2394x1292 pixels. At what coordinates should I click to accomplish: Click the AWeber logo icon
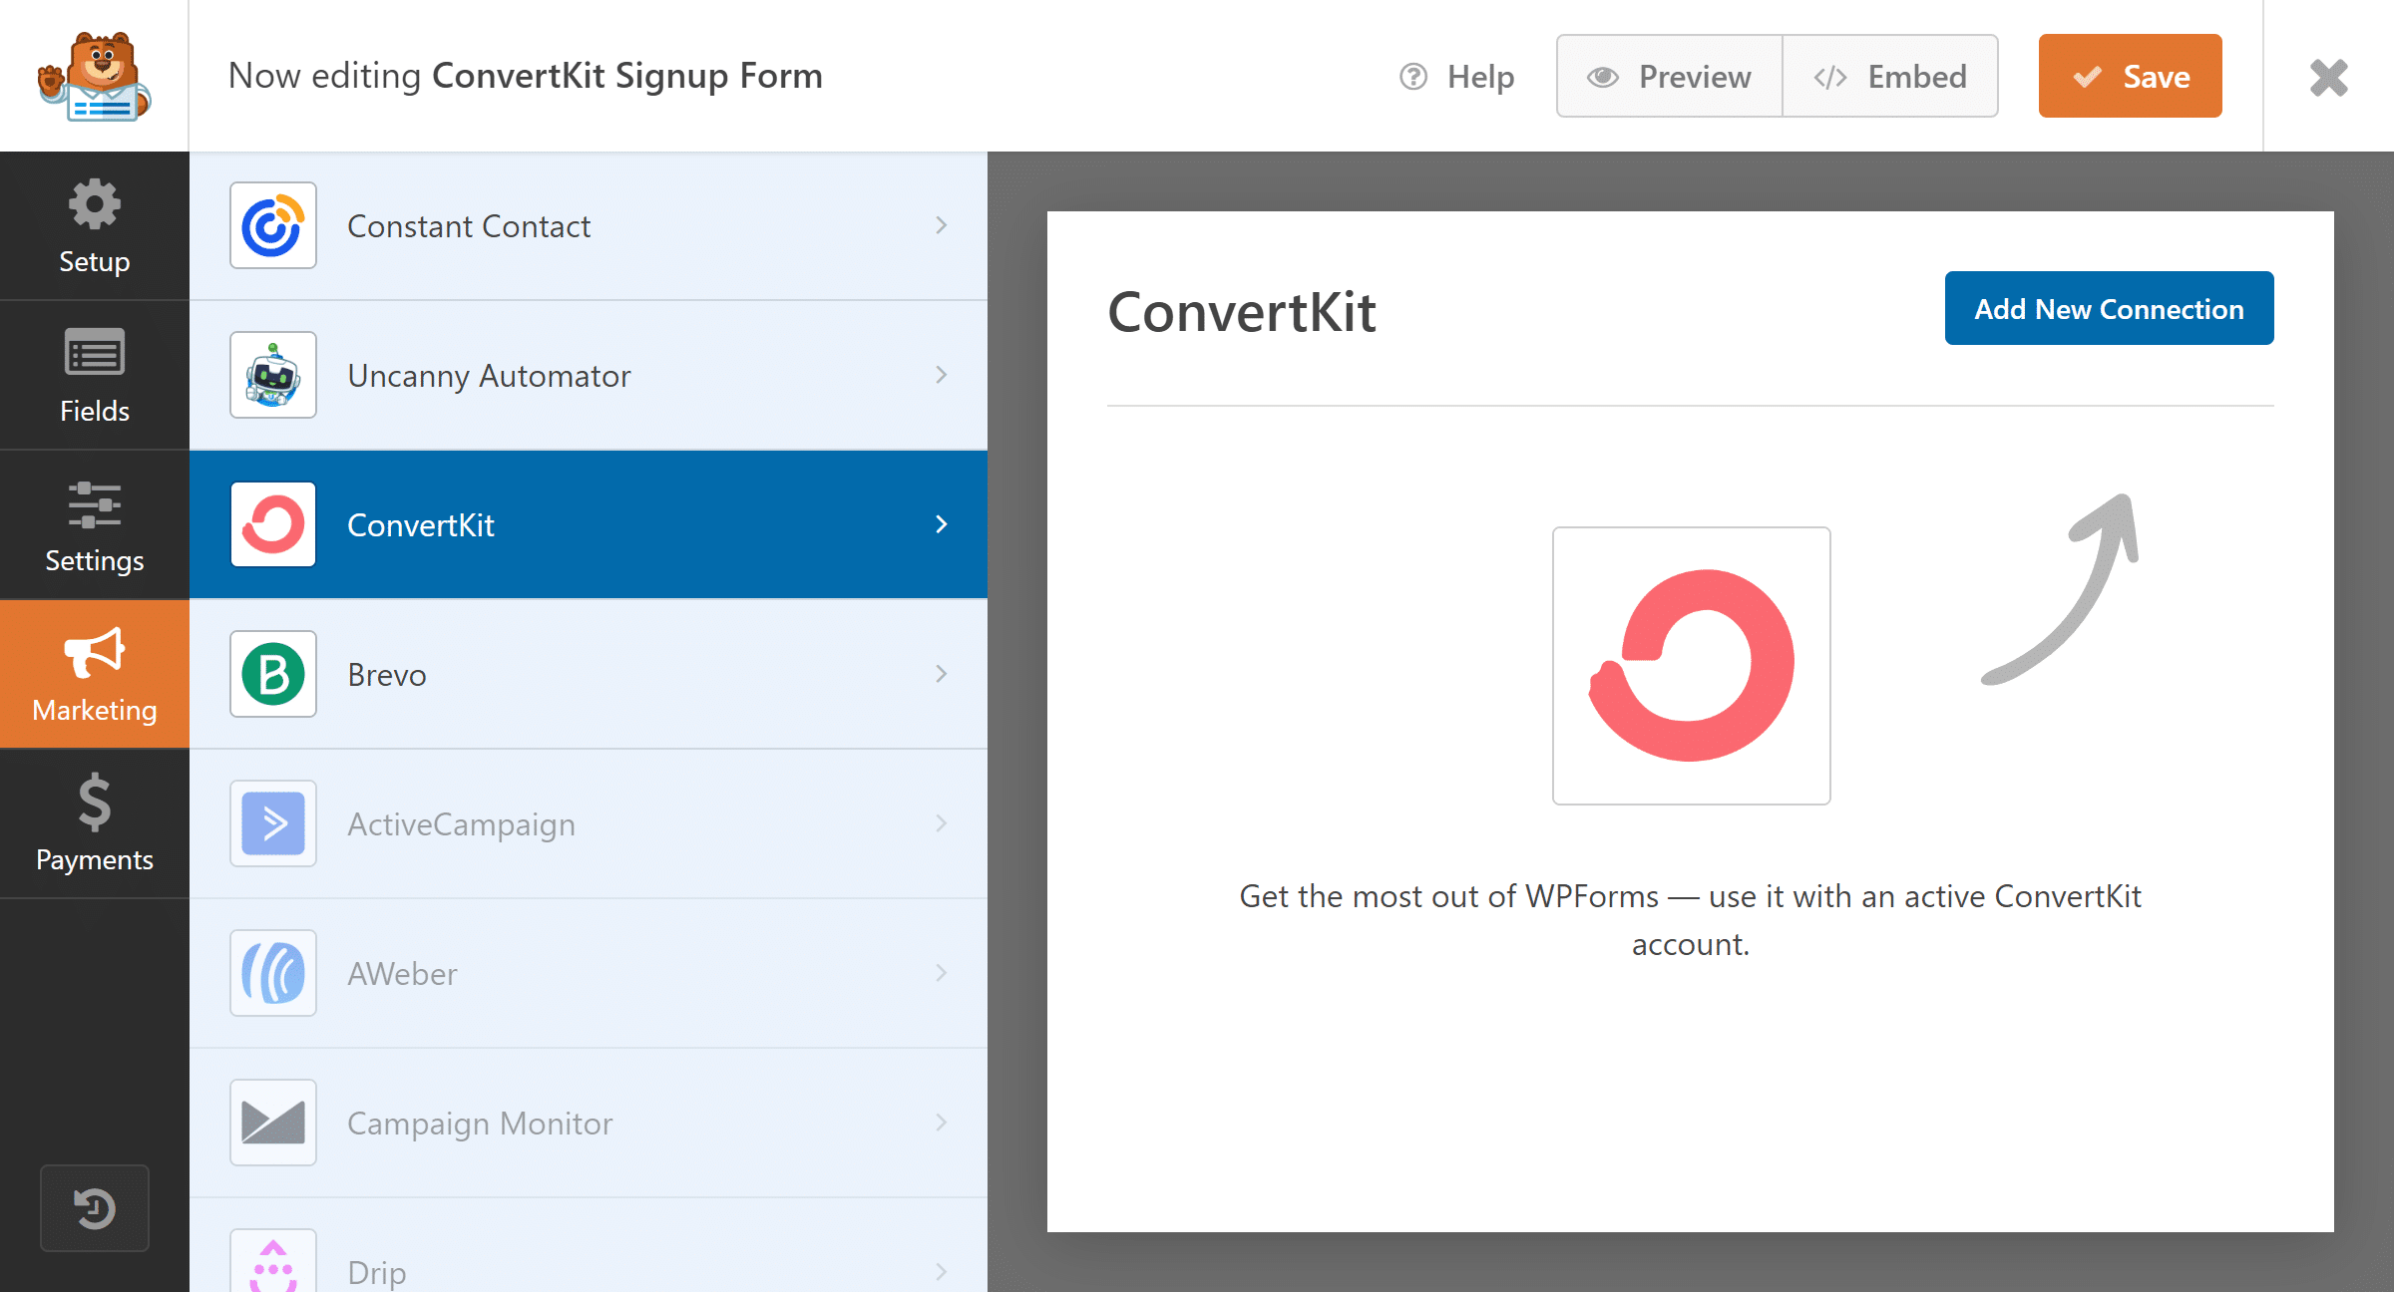point(273,973)
